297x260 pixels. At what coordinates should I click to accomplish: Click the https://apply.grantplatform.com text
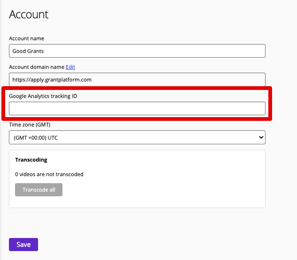tap(52, 80)
